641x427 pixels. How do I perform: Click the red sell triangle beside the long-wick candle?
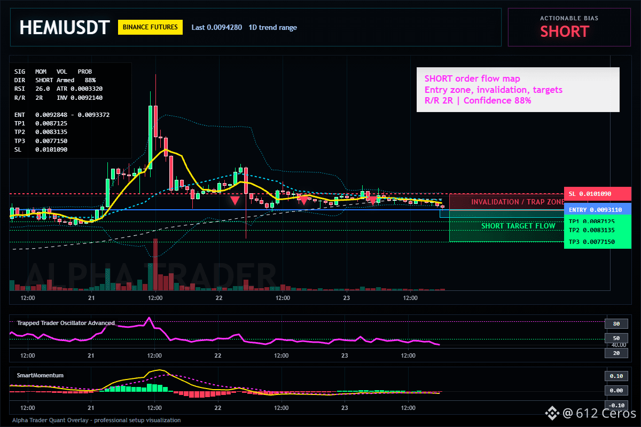point(234,201)
